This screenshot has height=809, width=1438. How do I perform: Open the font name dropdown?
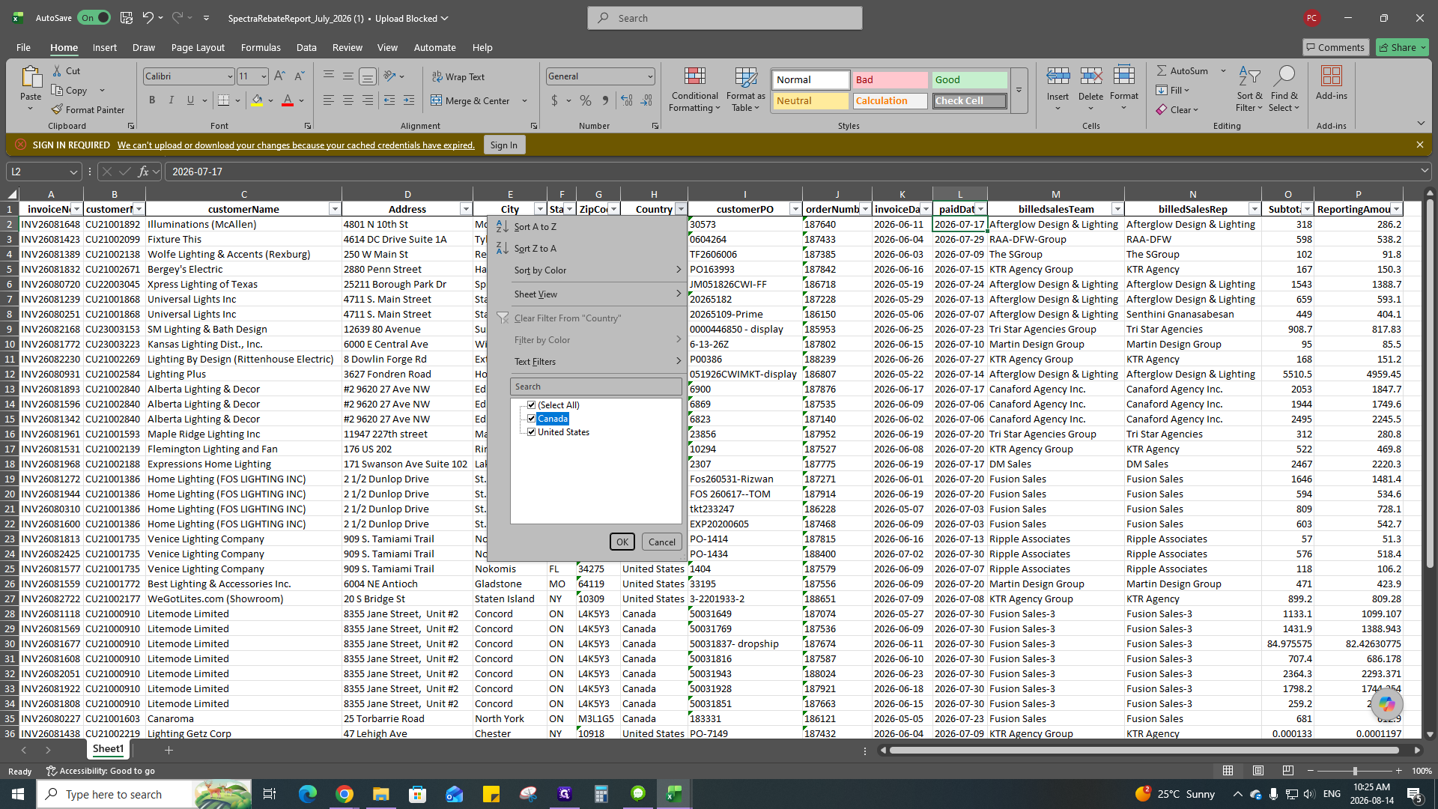[x=229, y=76]
